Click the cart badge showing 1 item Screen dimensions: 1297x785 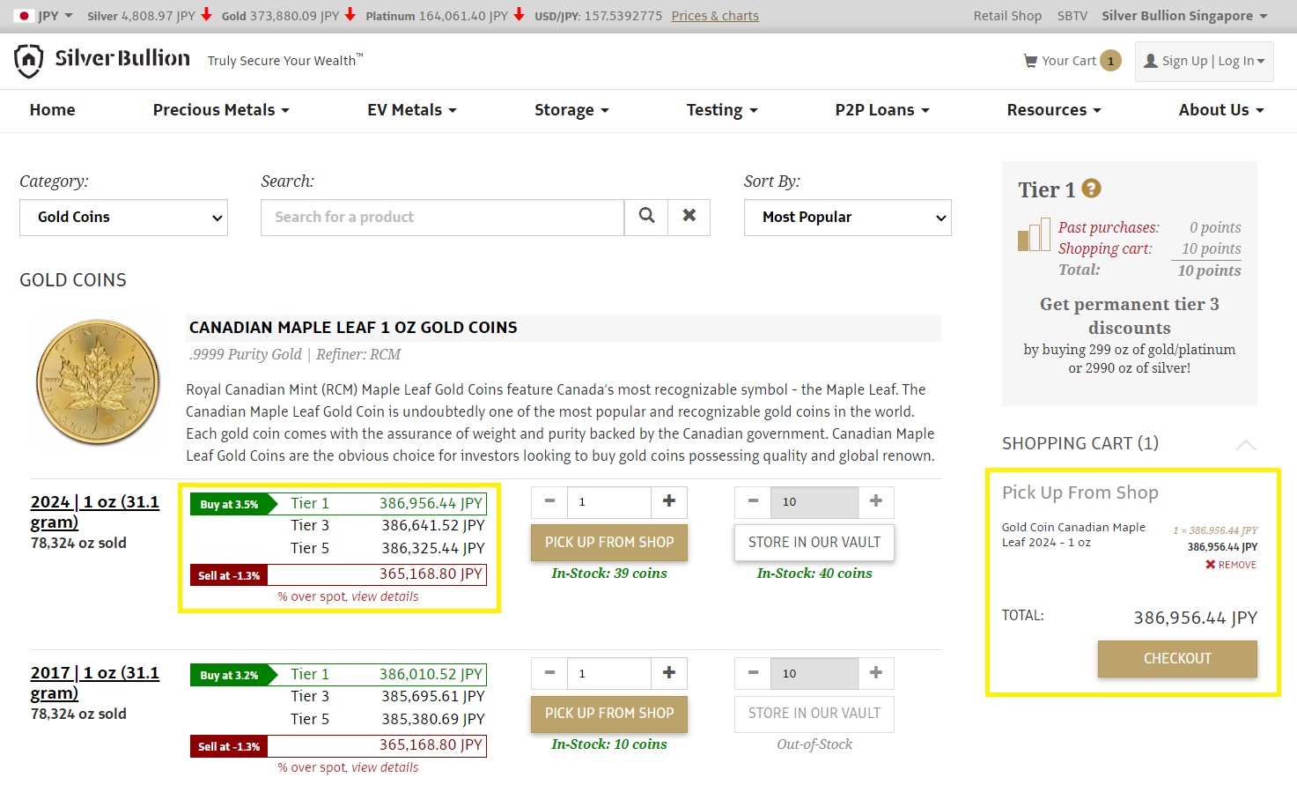[x=1111, y=61]
